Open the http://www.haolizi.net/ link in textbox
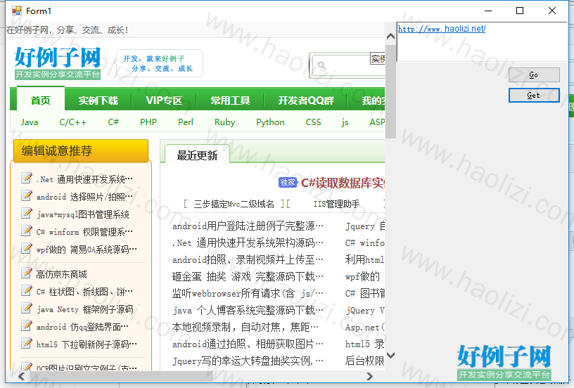 (442, 29)
